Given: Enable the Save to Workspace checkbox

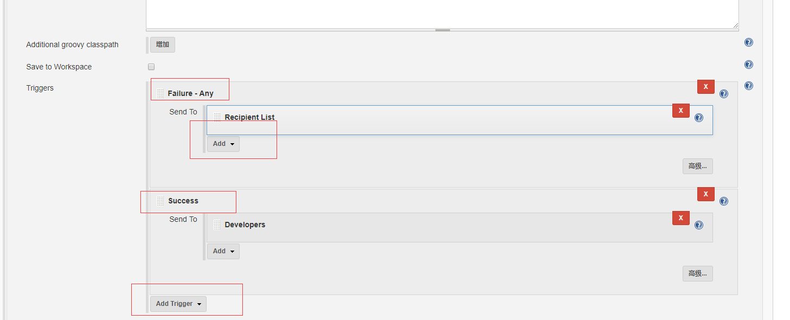Looking at the screenshot, I should 151,67.
